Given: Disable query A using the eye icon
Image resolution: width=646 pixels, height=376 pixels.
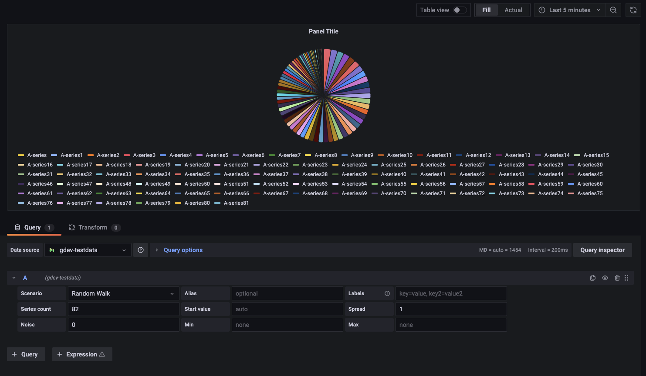Looking at the screenshot, I should click(x=605, y=277).
